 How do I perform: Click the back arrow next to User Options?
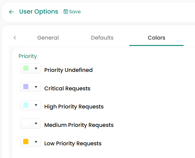click(x=11, y=12)
